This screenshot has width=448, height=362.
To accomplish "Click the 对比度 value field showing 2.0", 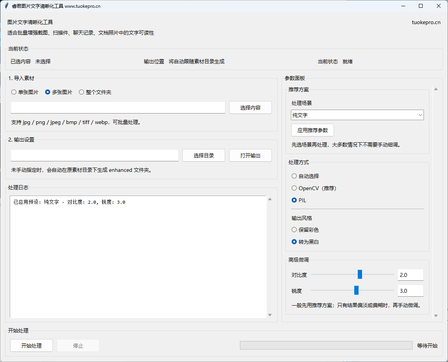I will pyautogui.click(x=410, y=275).
